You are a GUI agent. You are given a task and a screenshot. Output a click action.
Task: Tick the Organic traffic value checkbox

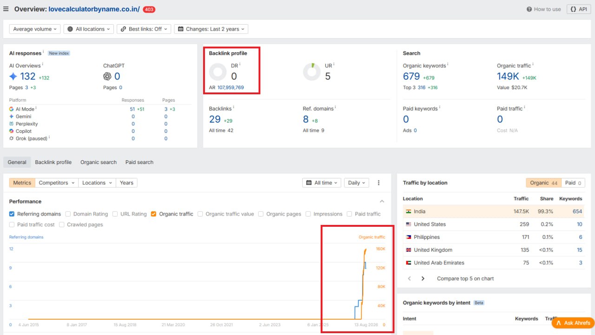[x=200, y=214]
